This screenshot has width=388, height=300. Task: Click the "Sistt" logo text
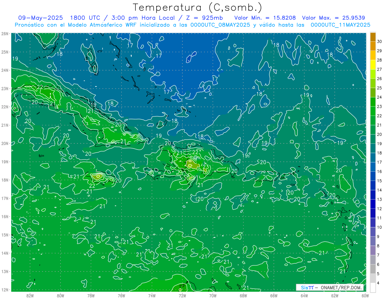(x=307, y=287)
